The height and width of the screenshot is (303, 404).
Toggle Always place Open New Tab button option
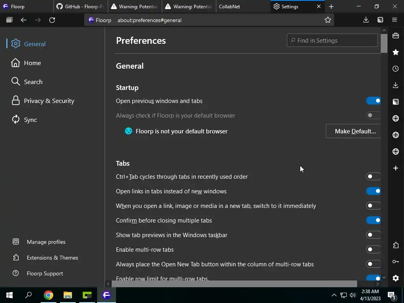coord(373,264)
